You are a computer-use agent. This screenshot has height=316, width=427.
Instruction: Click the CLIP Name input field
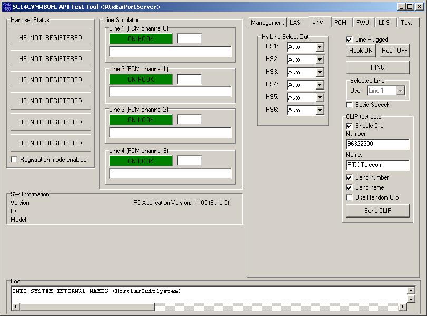pos(377,165)
